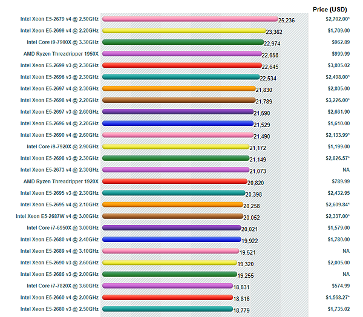Viewport: 363px width, 317px height.
Task: Click the orange bar scoring 21,830
Action: point(178,88)
